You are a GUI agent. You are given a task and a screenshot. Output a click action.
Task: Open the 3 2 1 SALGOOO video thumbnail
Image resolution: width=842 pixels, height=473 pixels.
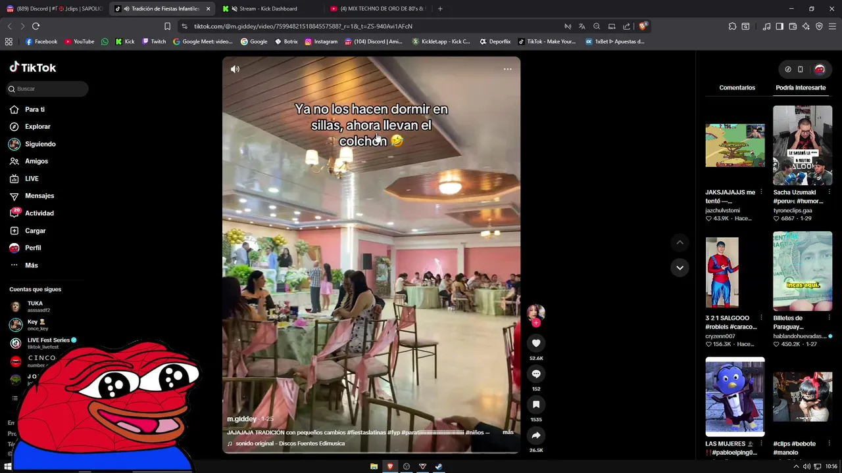click(722, 273)
